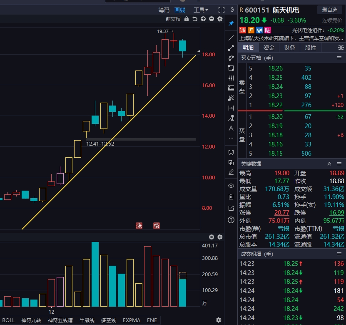Viewport: 346px width, 325px height.
Task: Click panel layout icon beside 股性 tab
Action: point(341,48)
